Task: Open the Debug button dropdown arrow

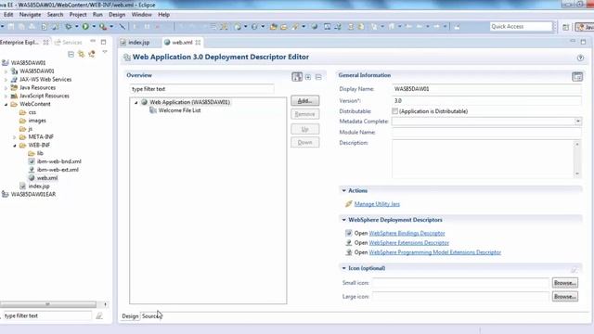Action: tap(76, 27)
